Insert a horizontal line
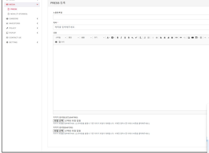The height and width of the screenshot is (153, 209). tap(201, 37)
